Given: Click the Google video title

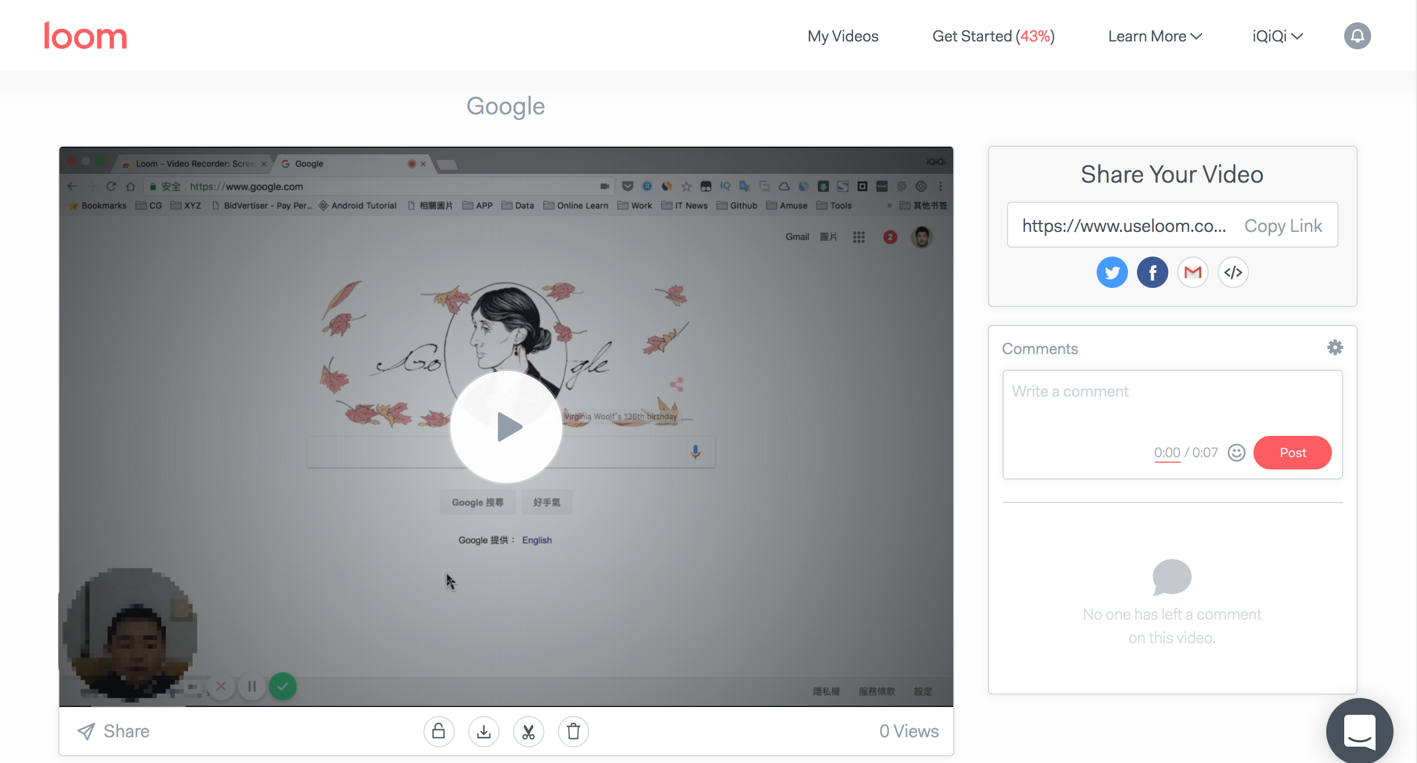Looking at the screenshot, I should pos(506,106).
